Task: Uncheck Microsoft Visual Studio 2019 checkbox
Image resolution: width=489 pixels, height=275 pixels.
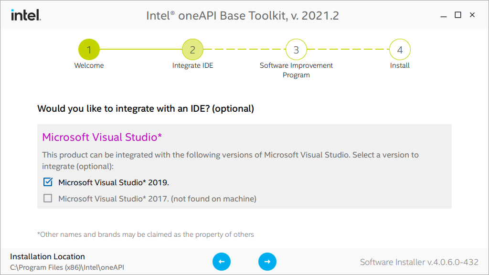Action: 48,182
